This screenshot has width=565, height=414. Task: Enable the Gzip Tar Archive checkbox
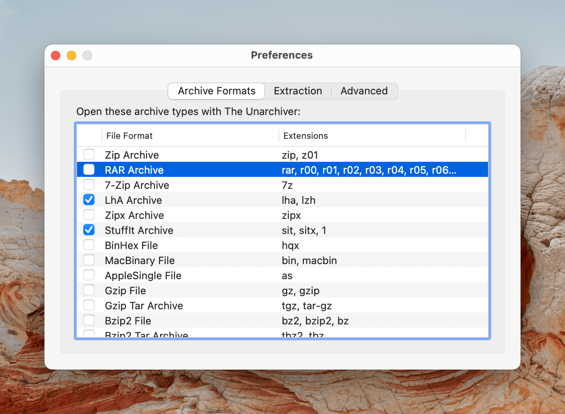[89, 305]
